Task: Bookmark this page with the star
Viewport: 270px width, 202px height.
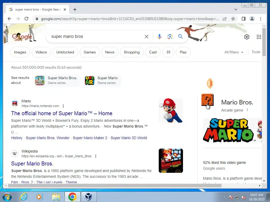Action: 233,19
